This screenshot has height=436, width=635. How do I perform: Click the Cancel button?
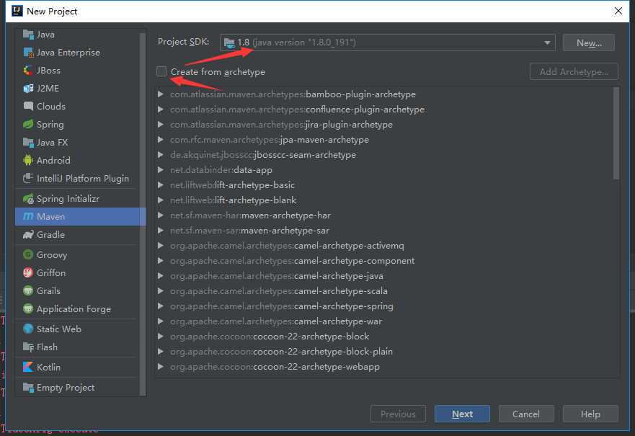526,414
